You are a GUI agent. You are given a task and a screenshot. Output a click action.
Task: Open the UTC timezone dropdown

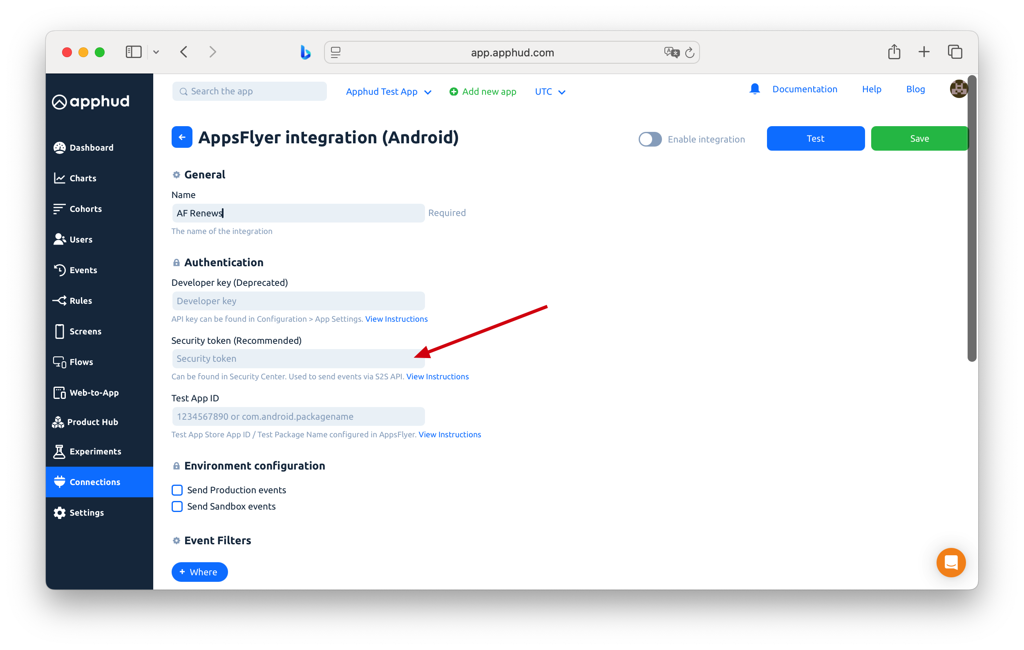click(x=550, y=91)
